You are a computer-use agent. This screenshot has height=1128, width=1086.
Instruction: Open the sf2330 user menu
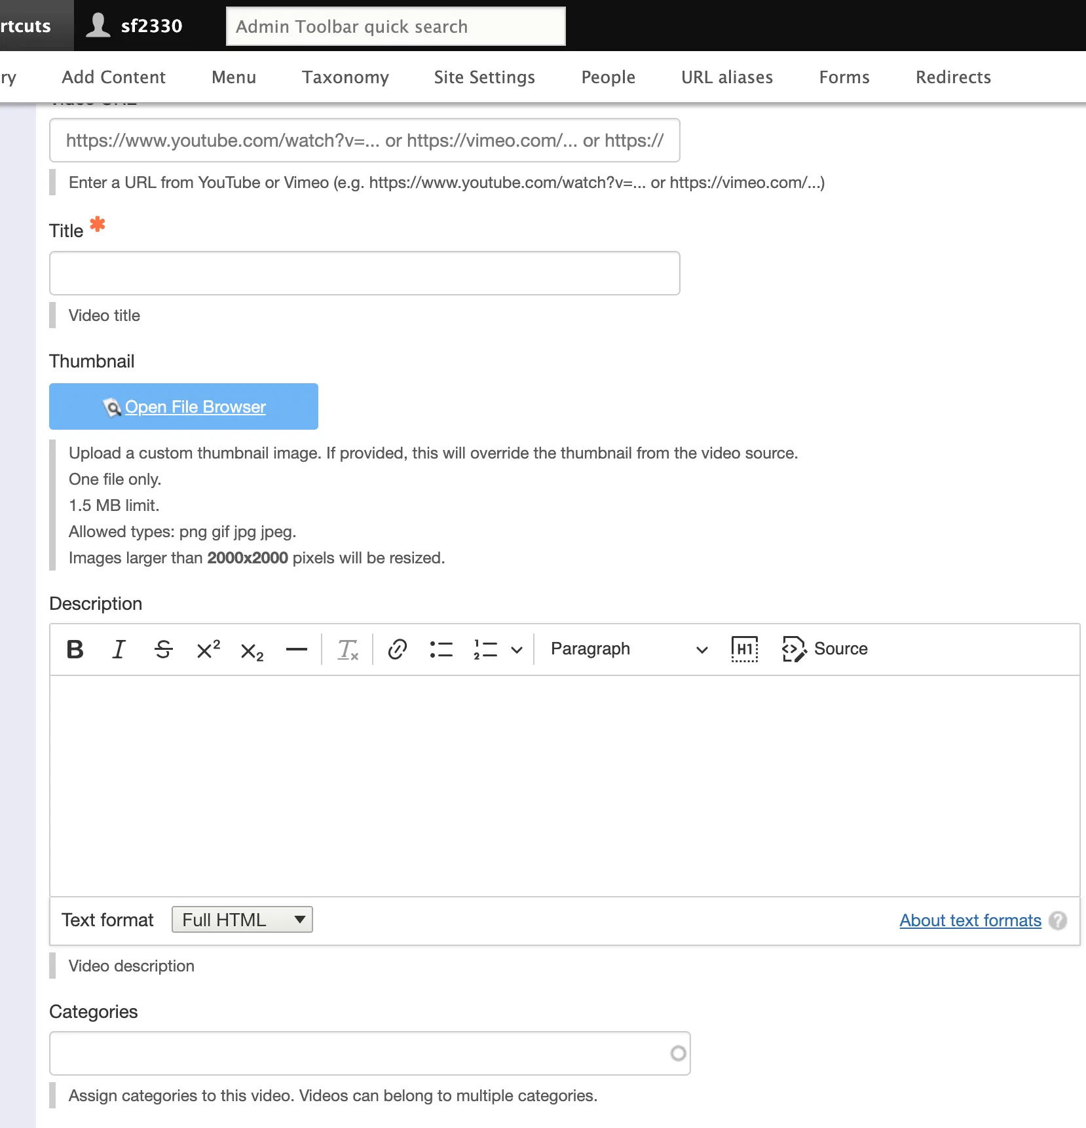(x=136, y=26)
